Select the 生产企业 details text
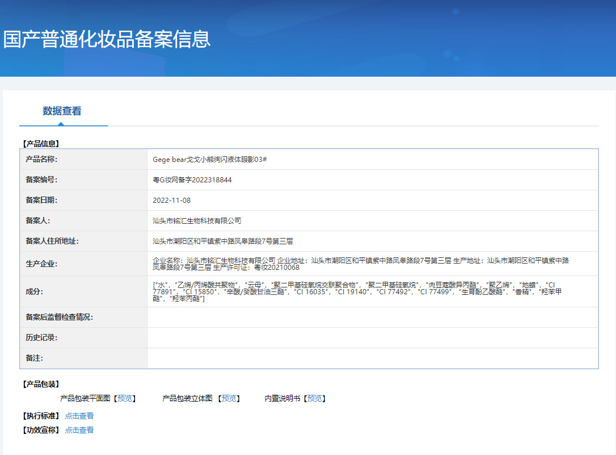616x455 pixels. [x=361, y=264]
